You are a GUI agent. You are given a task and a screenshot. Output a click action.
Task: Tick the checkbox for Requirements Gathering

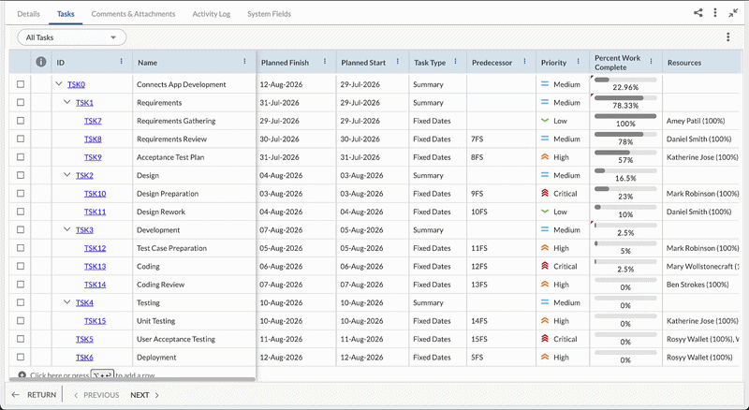[x=21, y=121]
